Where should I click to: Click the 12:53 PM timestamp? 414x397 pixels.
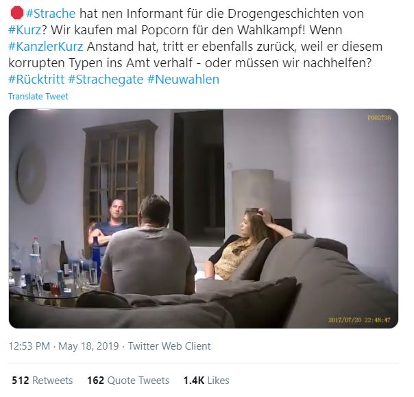(x=29, y=346)
